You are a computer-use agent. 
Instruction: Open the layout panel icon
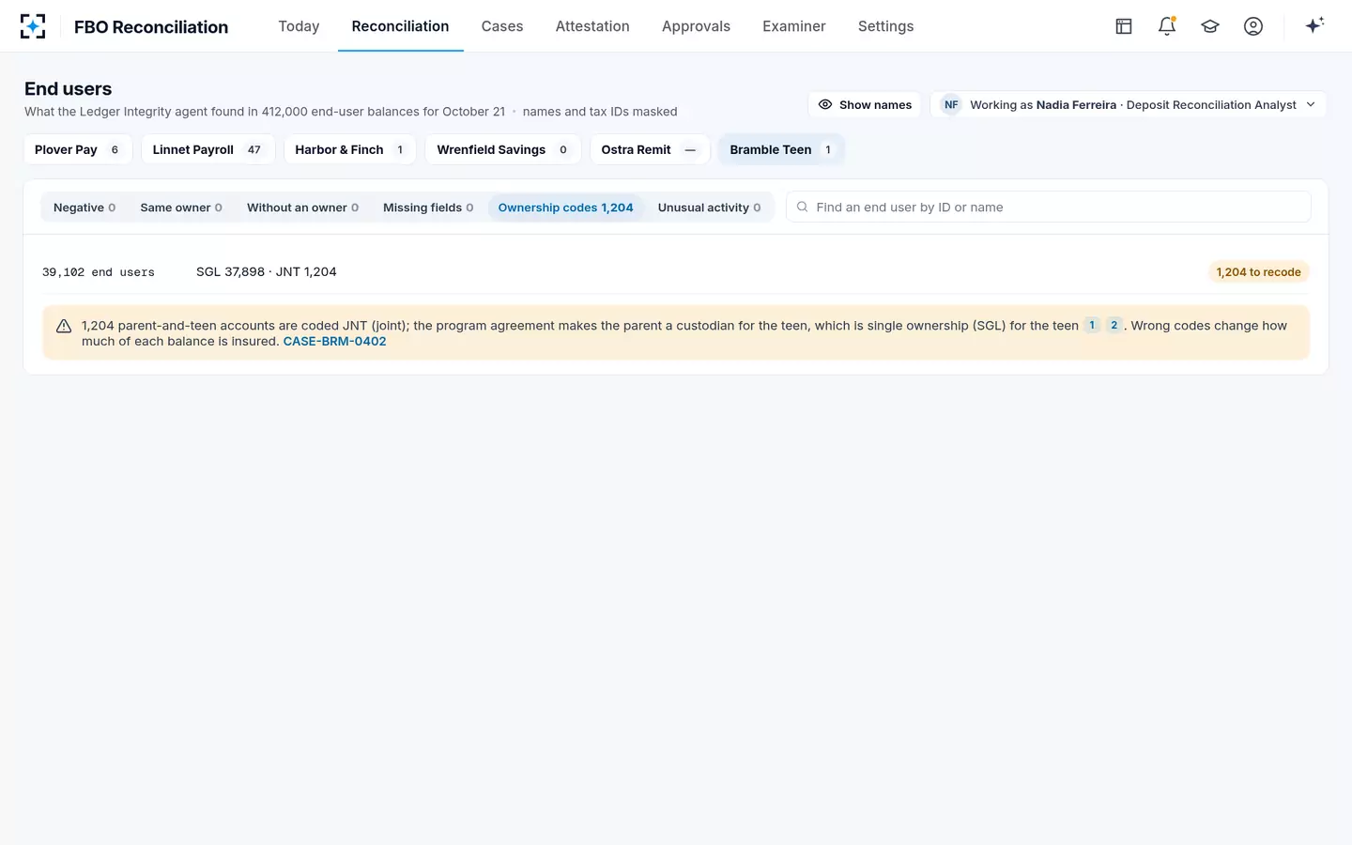[x=1124, y=26]
